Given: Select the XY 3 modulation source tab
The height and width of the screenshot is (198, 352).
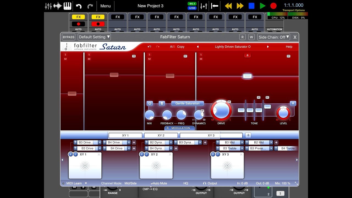Looking at the screenshot, I should [211, 135].
